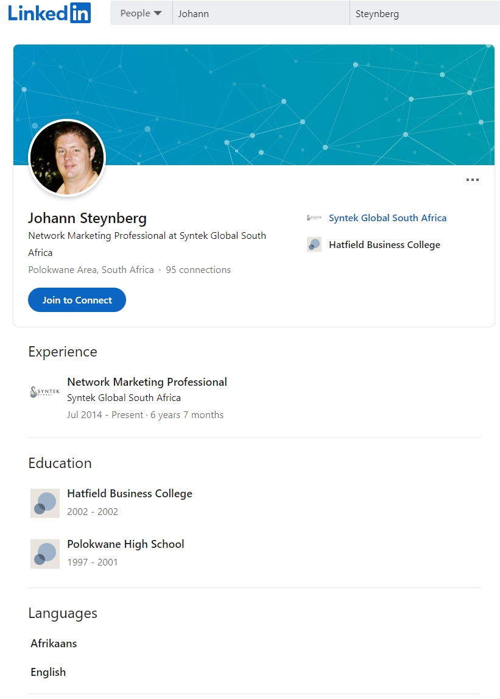The width and height of the screenshot is (500, 699).
Task: Click the first name field containing Johann
Action: (261, 13)
